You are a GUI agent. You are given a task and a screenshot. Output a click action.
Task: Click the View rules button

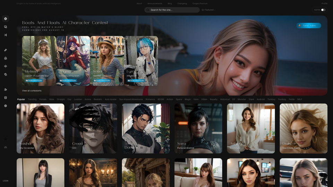click(309, 25)
